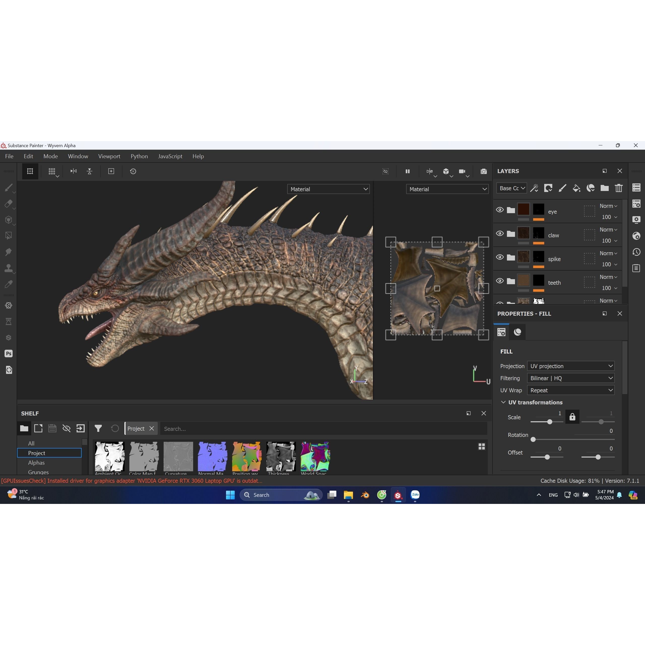Viewport: 645px width, 645px height.
Task: Add a smart material layer
Action: (591, 188)
